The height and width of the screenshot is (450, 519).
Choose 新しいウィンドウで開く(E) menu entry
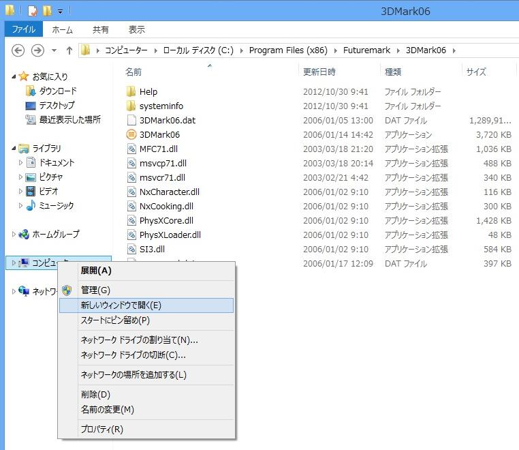(x=146, y=305)
